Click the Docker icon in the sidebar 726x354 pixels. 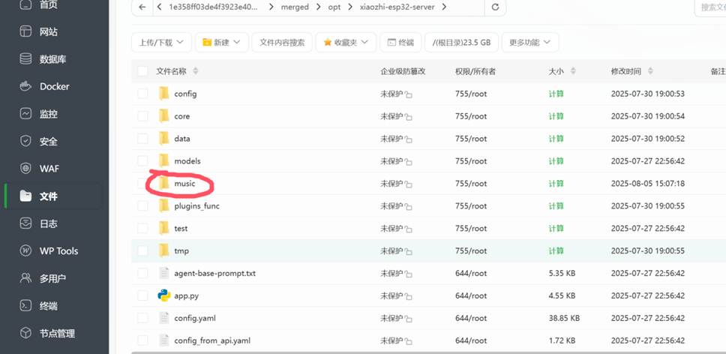(25, 86)
